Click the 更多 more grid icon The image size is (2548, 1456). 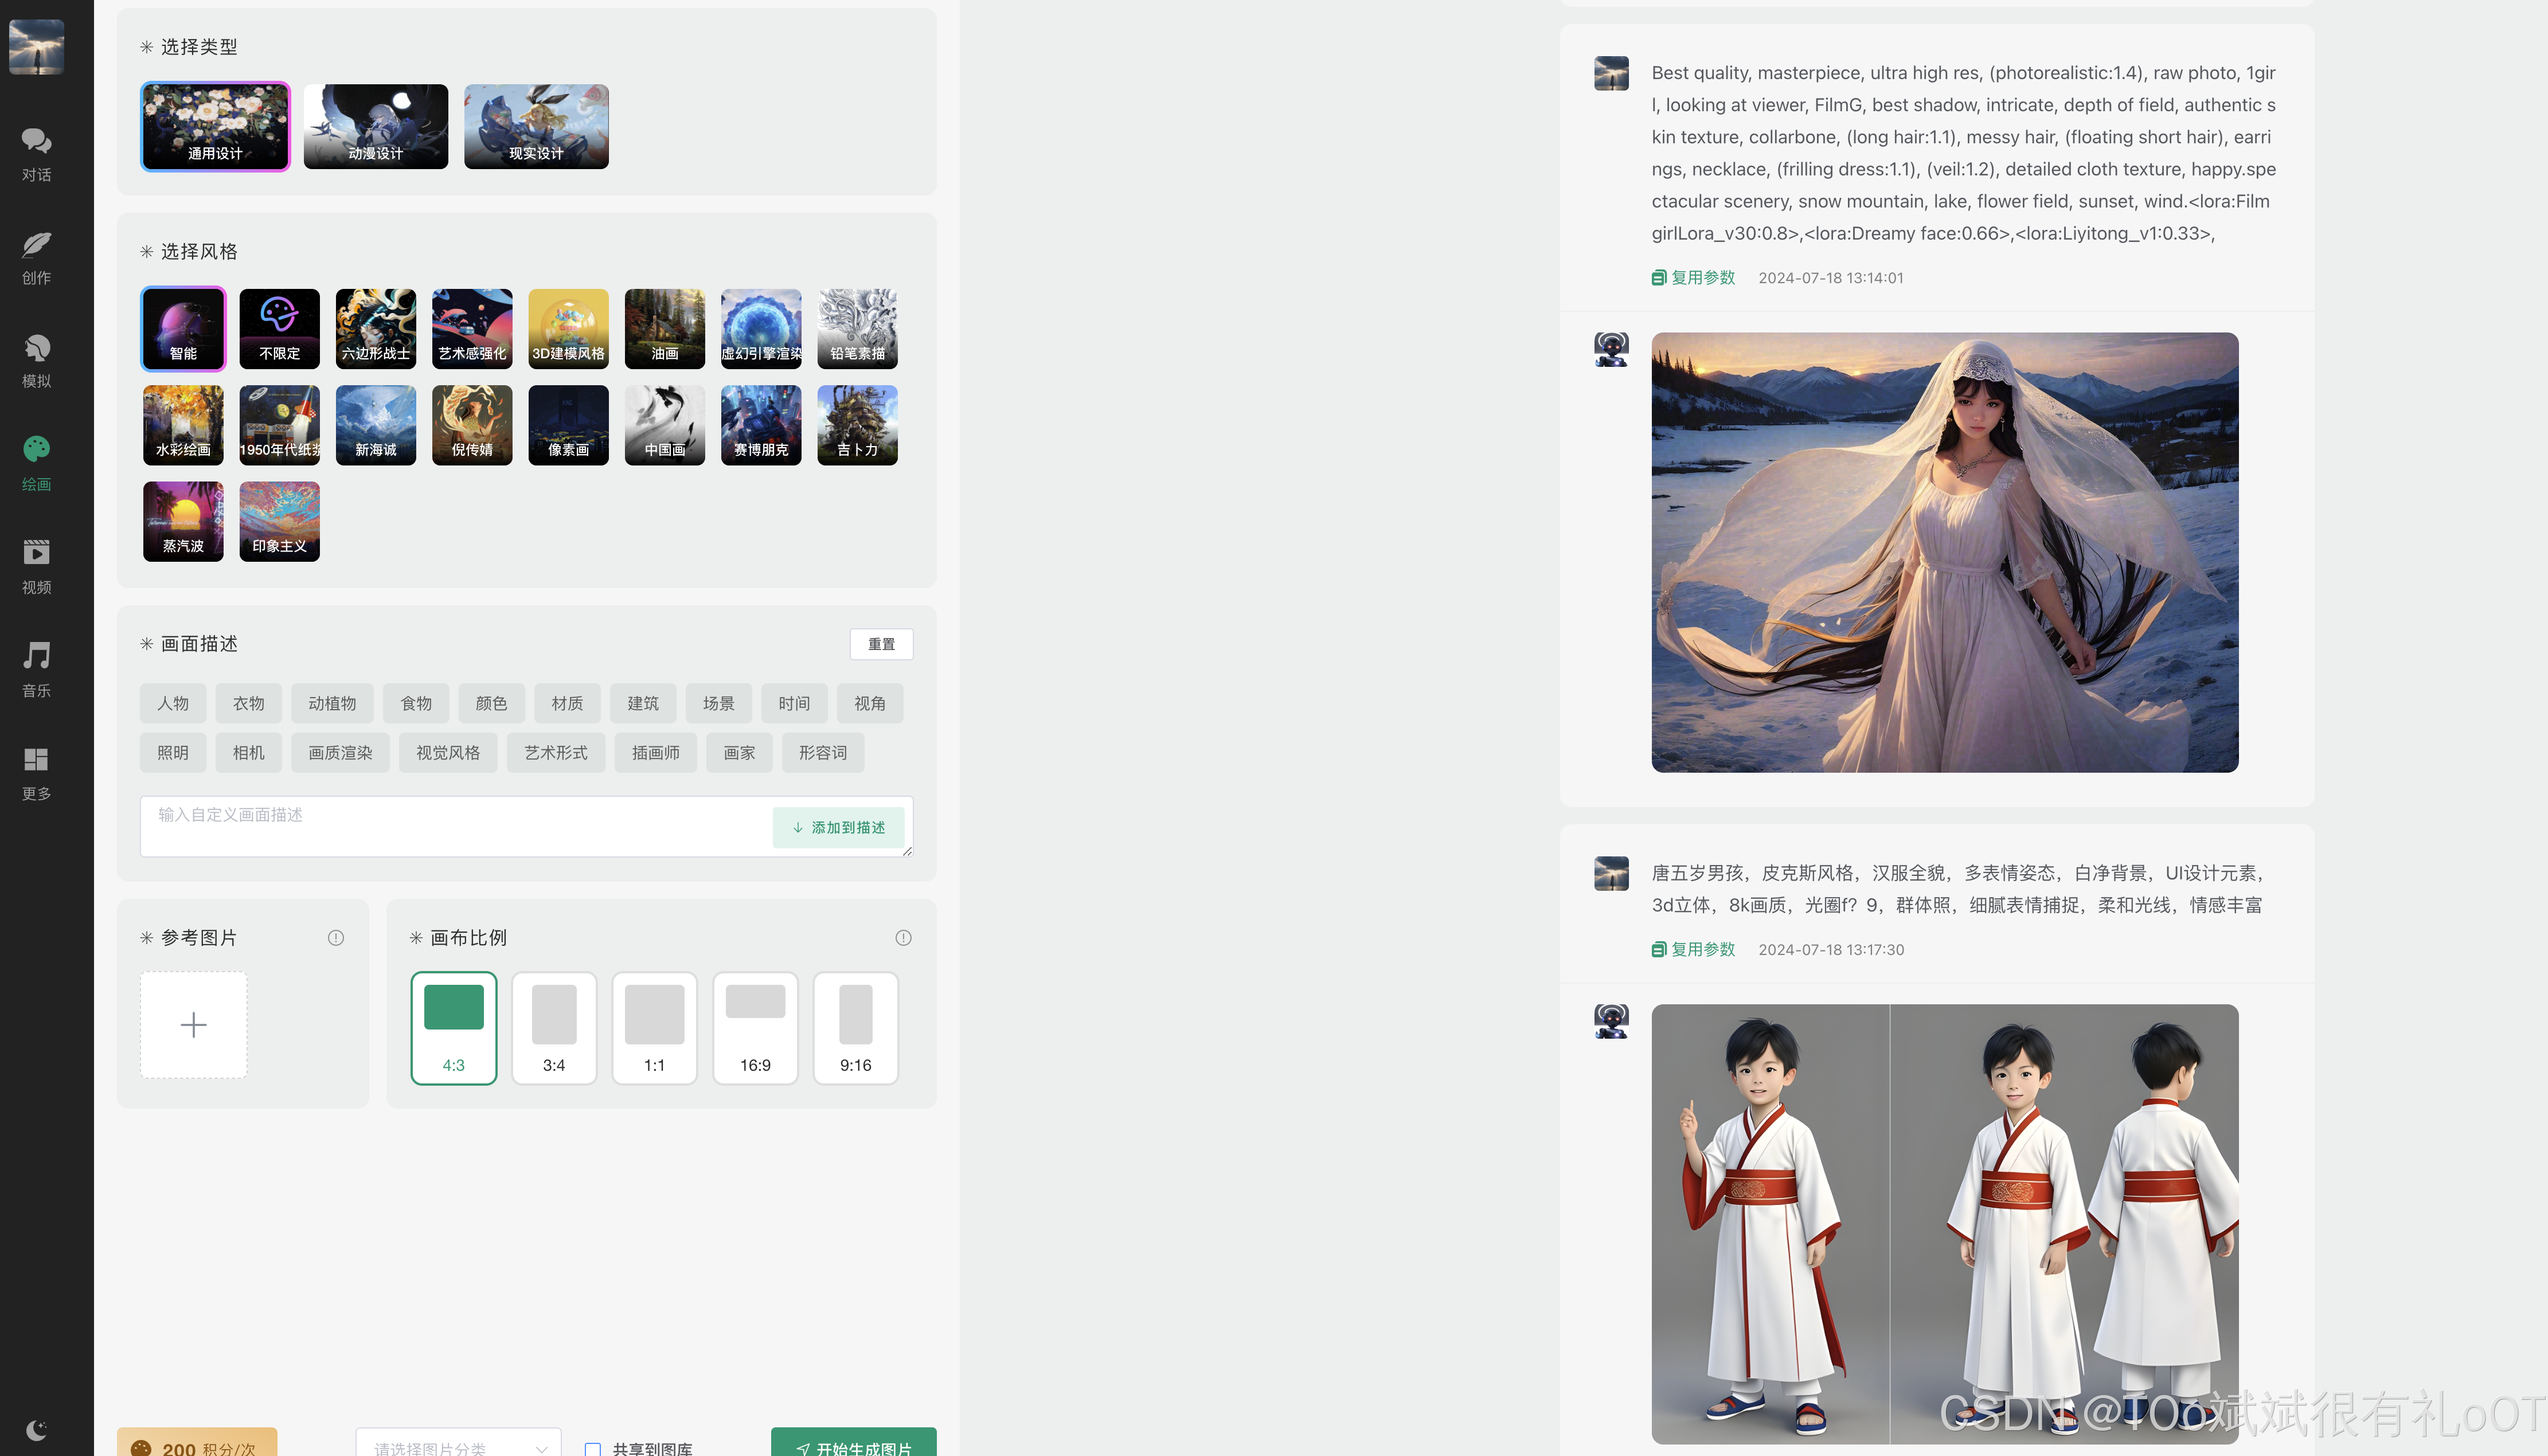37,772
